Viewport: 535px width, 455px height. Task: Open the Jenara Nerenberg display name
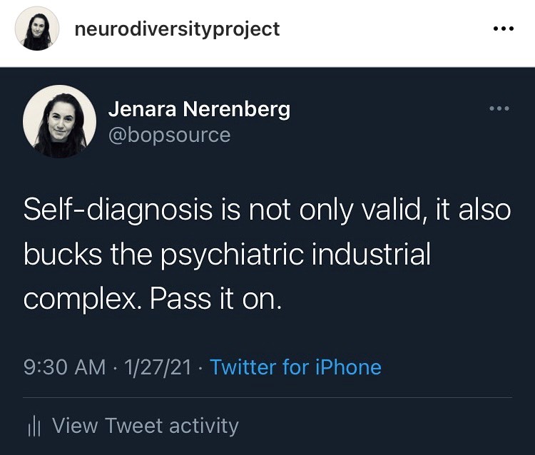coord(199,110)
